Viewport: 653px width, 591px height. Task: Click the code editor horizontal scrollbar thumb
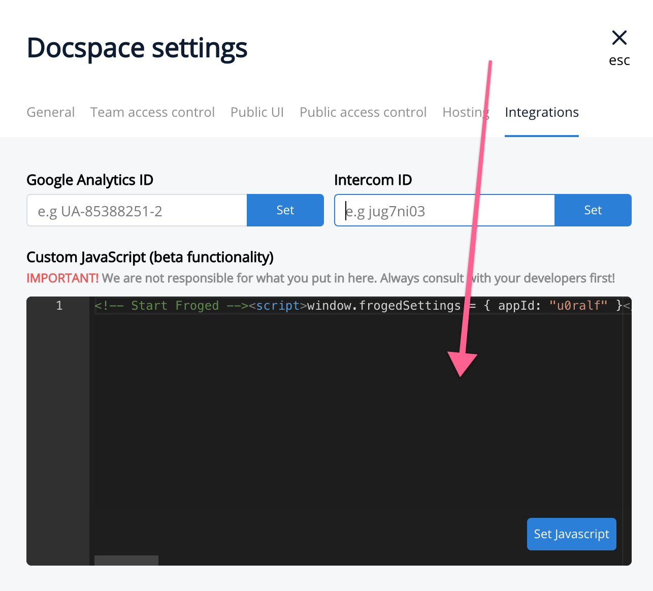[126, 561]
